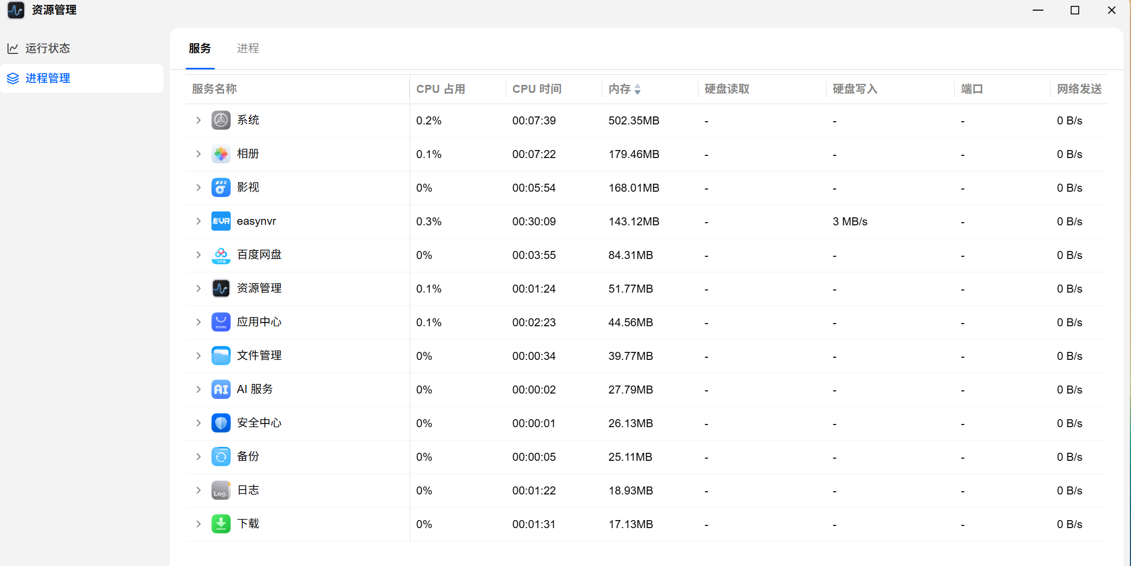Expand the 文件管理 service row

coord(198,356)
